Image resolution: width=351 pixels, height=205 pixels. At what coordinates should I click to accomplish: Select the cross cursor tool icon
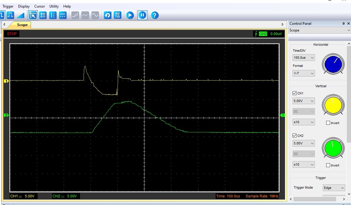pyautogui.click(x=43, y=15)
